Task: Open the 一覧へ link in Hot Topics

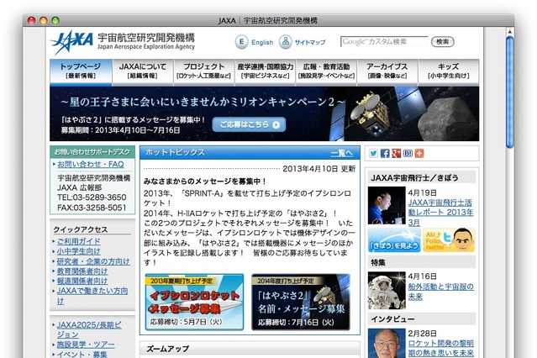Action: [341, 153]
